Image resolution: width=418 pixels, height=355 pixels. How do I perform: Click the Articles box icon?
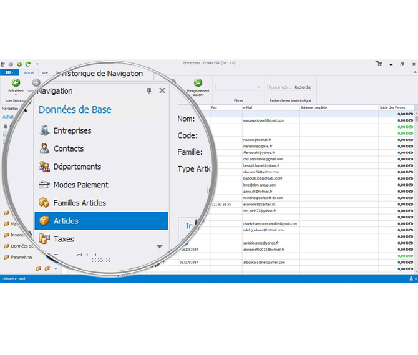point(44,221)
